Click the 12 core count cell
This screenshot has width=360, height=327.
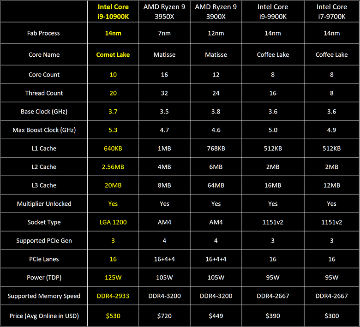coord(216,75)
